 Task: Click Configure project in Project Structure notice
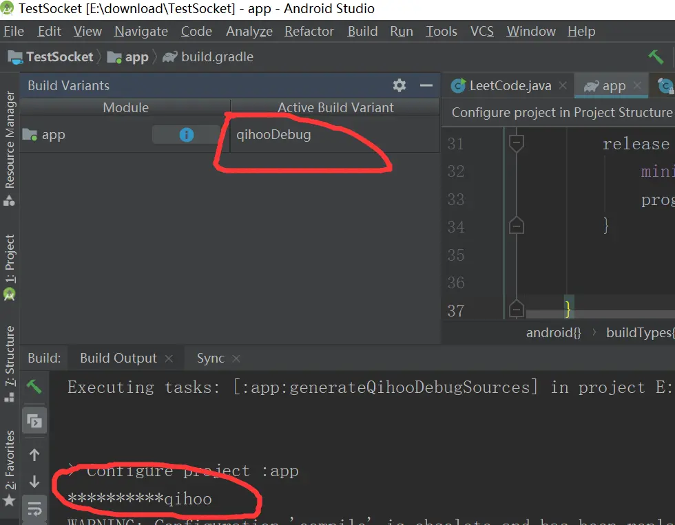tap(562, 113)
